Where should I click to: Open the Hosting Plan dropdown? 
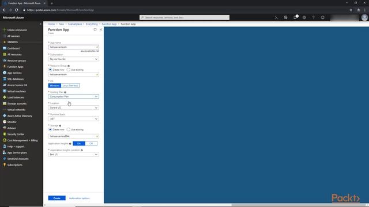point(73,97)
